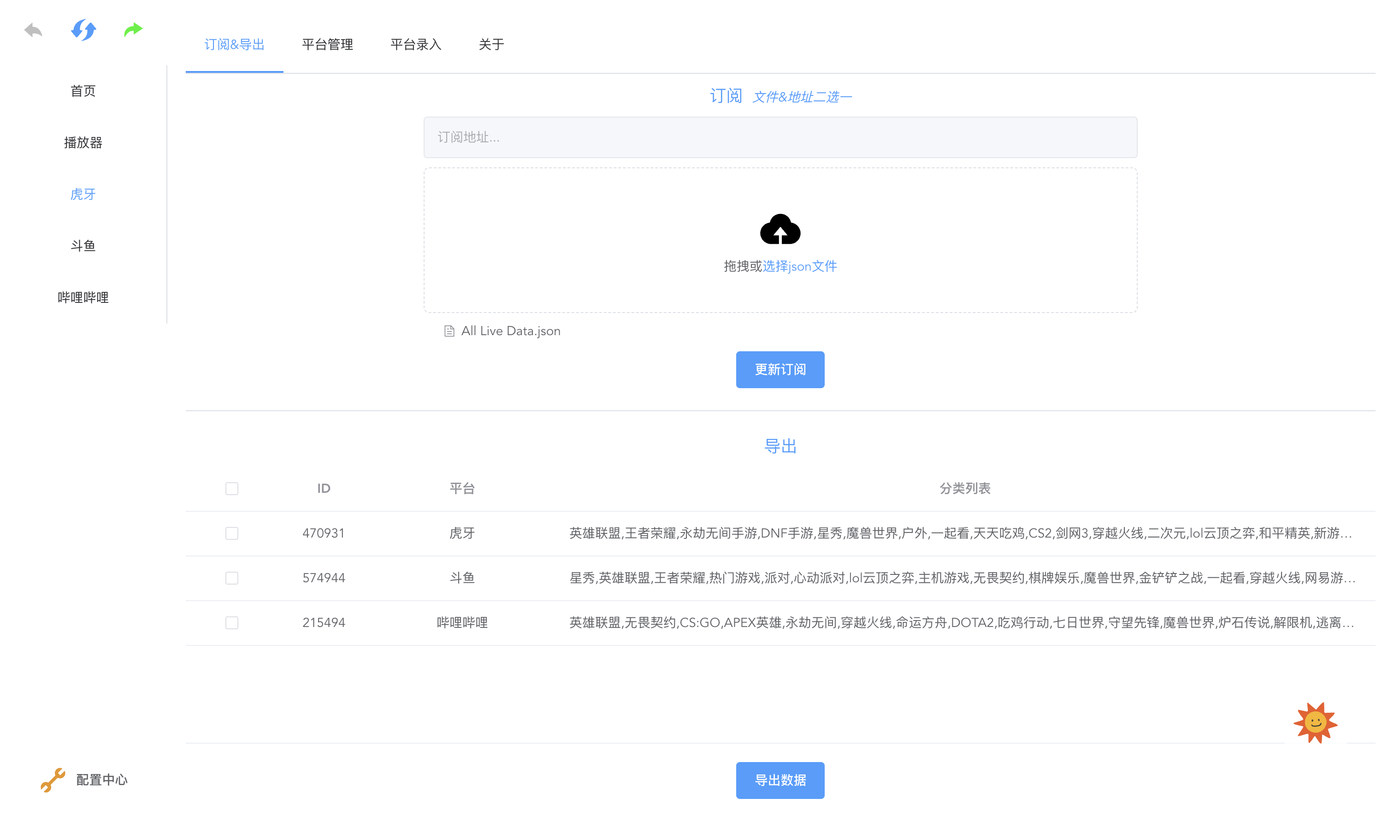The width and height of the screenshot is (1394, 816).
Task: Tick the 哔哩哔哩 row checkbox
Action: (x=232, y=623)
